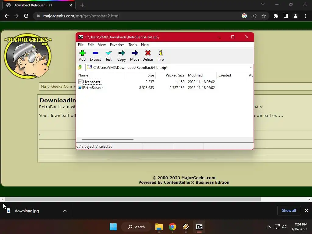Image resolution: width=312 pixels, height=234 pixels.
Task: Open a new Chrome tab
Action: tap(82, 5)
